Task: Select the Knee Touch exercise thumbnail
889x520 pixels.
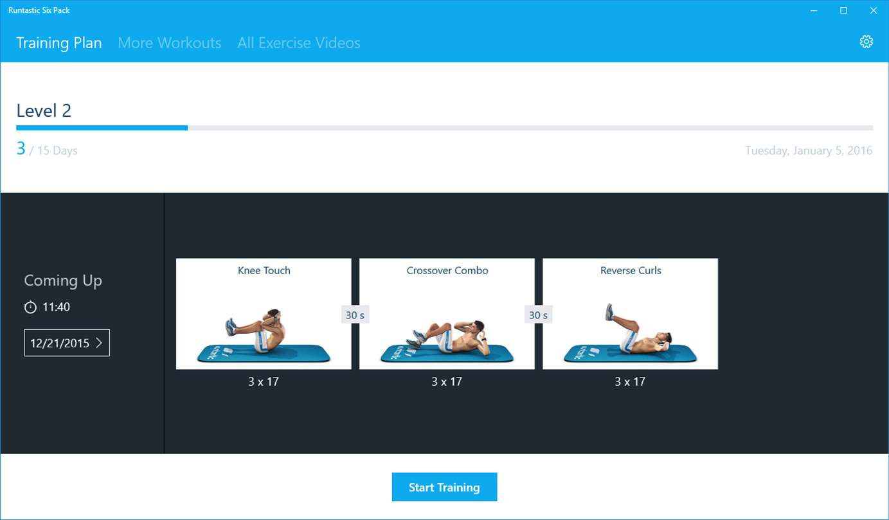Action: [264, 314]
